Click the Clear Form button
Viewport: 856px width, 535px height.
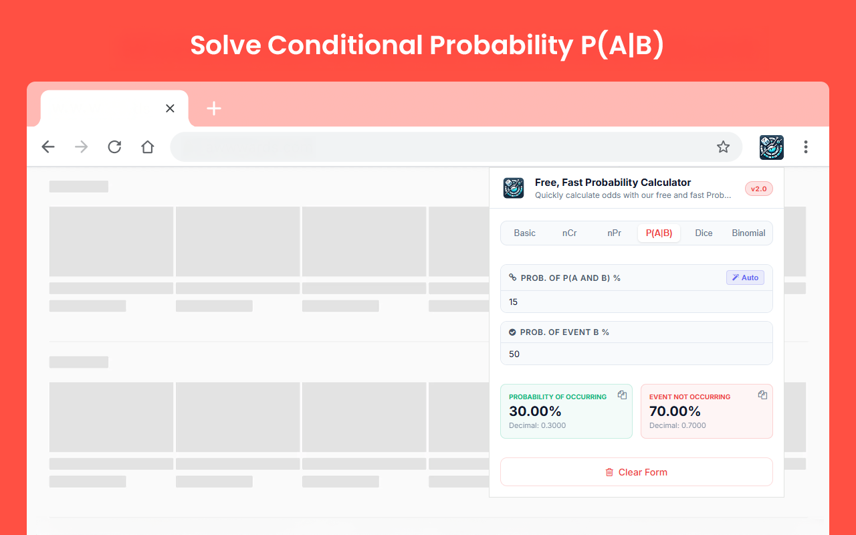[637, 472]
